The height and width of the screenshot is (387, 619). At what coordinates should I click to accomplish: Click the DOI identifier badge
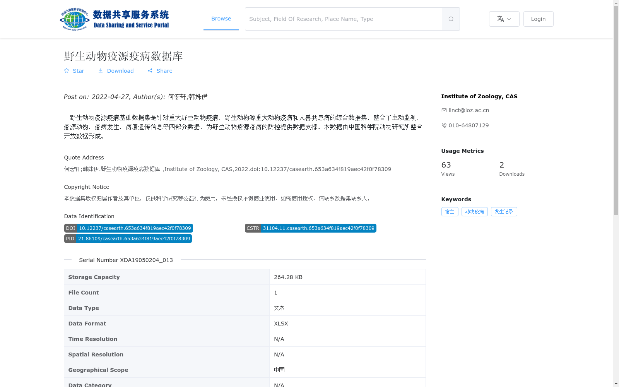pyautogui.click(x=128, y=228)
